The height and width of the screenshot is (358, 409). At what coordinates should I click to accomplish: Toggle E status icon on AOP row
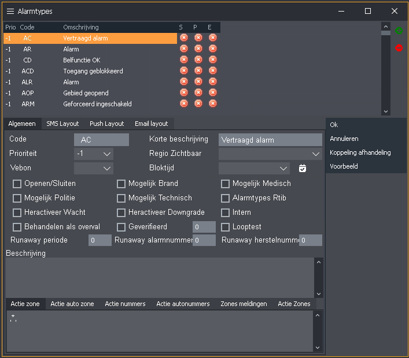tap(213, 92)
